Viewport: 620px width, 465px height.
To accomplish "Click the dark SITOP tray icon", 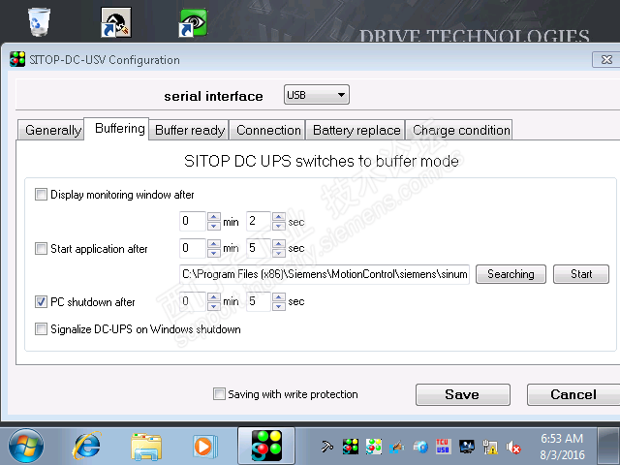I will click(351, 447).
